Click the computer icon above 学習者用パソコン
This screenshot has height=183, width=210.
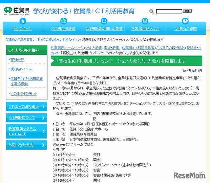pyautogui.click(x=145, y=21)
